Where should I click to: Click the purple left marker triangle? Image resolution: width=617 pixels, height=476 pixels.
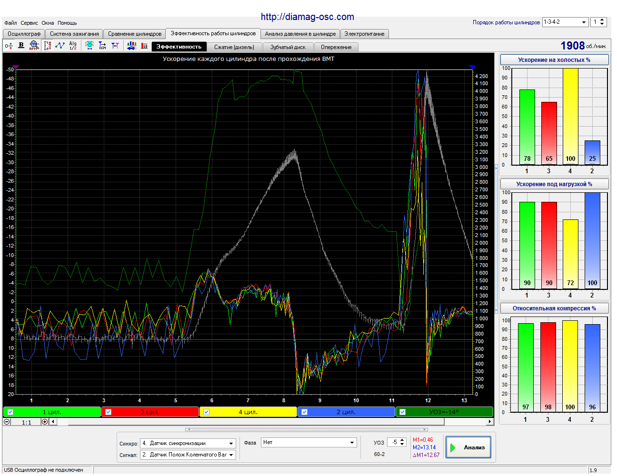coord(16,67)
